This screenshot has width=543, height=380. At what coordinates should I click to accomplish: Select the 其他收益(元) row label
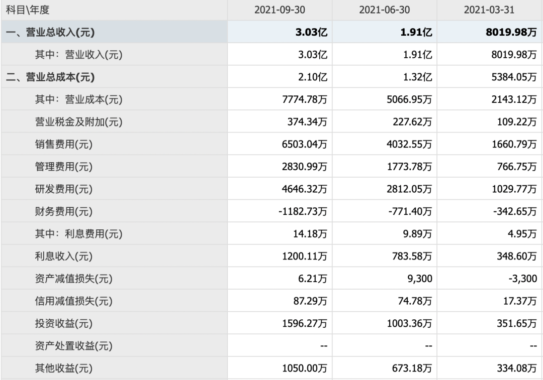[64, 368]
